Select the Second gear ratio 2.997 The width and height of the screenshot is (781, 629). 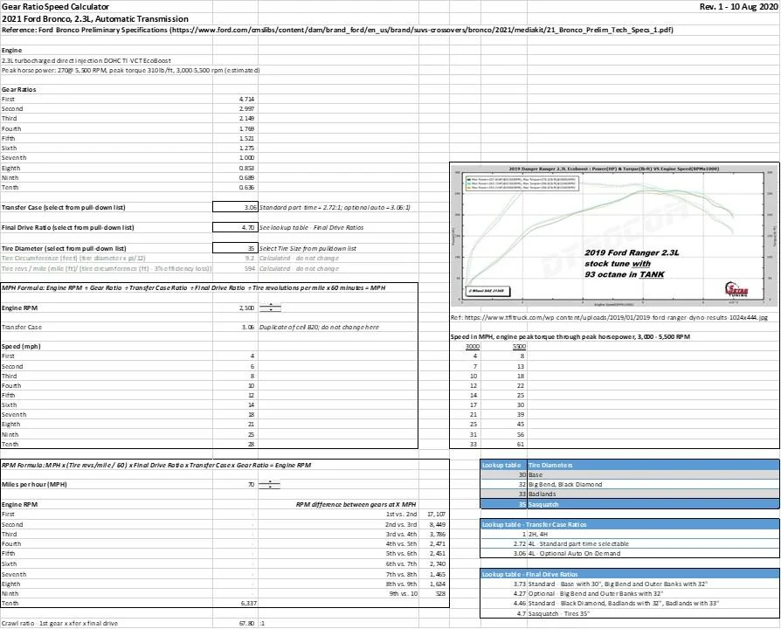coord(235,108)
